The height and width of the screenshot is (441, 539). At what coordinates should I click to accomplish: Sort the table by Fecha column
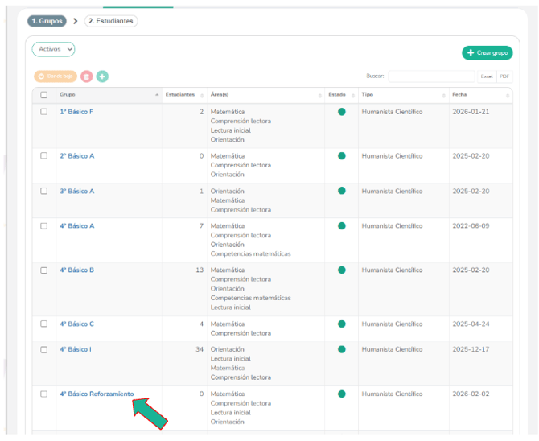(480, 95)
